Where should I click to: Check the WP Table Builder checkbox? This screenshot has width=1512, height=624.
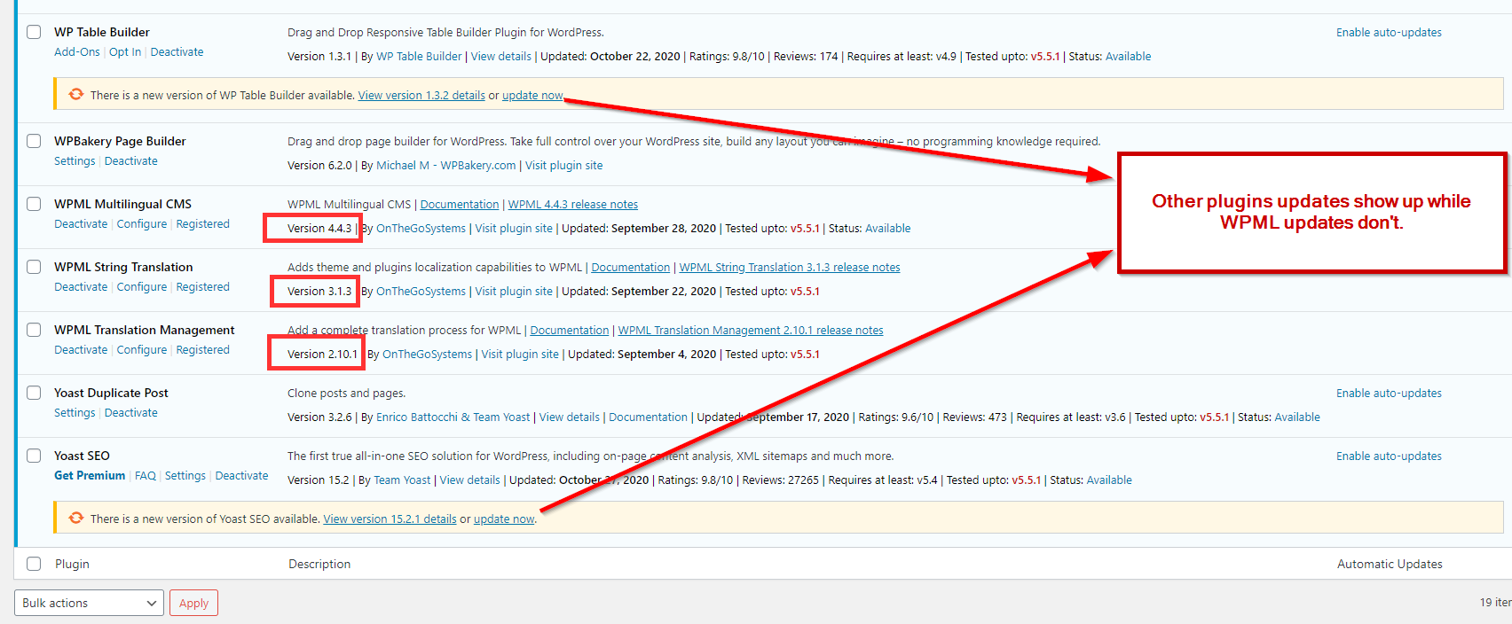[x=34, y=32]
